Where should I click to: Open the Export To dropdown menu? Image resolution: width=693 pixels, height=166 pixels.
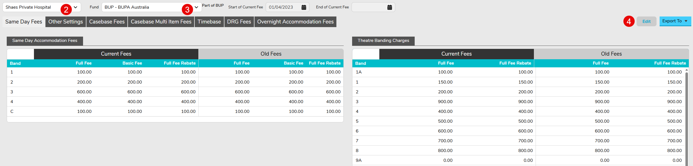pos(675,21)
